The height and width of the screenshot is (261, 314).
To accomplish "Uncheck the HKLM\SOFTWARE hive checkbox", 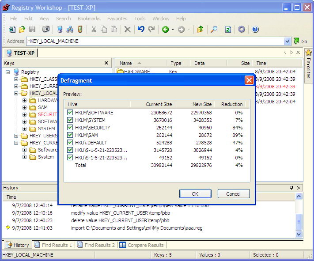I will click(x=70, y=113).
